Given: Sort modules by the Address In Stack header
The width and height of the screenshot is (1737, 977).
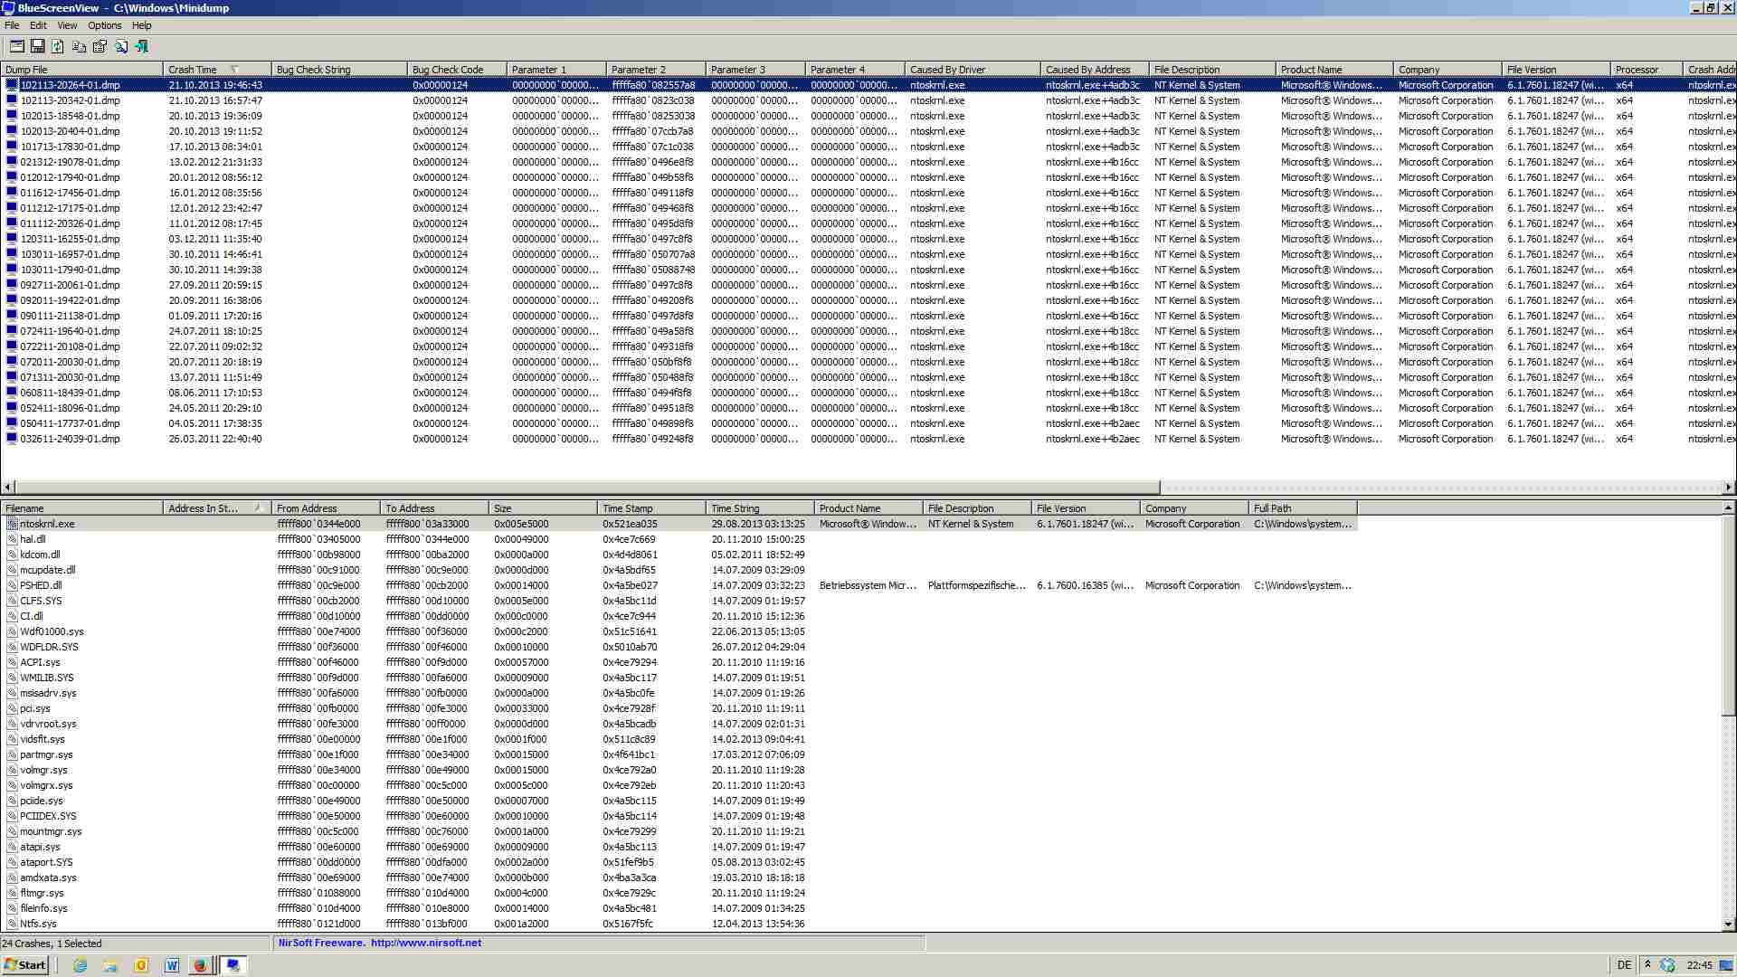Looking at the screenshot, I should click(x=204, y=508).
